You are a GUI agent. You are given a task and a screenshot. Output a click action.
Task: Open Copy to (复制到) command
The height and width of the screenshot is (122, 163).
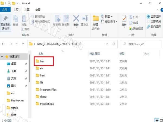pos(66,21)
